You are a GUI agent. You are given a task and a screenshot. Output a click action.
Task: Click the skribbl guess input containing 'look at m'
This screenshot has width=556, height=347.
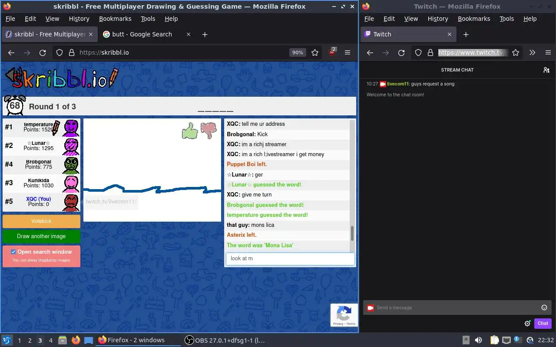click(290, 259)
